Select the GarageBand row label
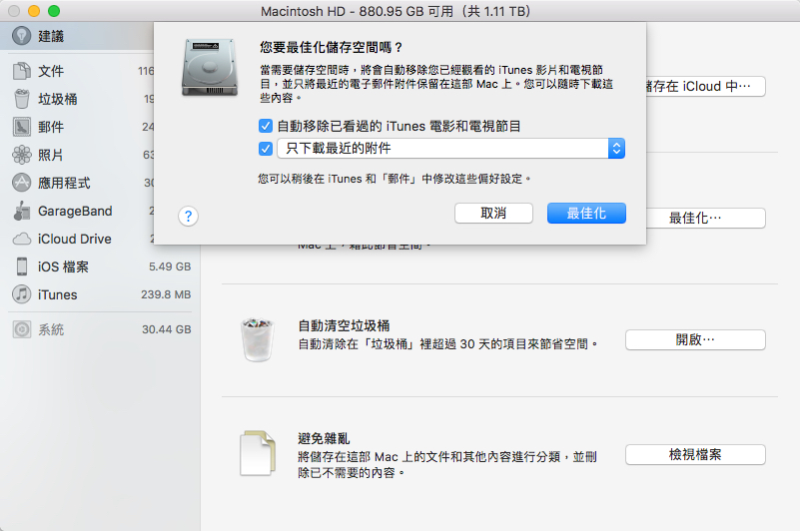 pos(75,212)
